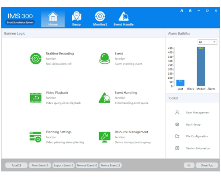
Task: Click the Motion bar in alarm chart
Action: pyautogui.click(x=201, y=66)
